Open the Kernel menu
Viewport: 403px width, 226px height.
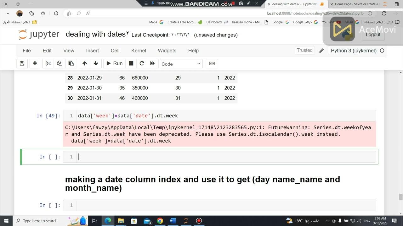tap(139, 51)
